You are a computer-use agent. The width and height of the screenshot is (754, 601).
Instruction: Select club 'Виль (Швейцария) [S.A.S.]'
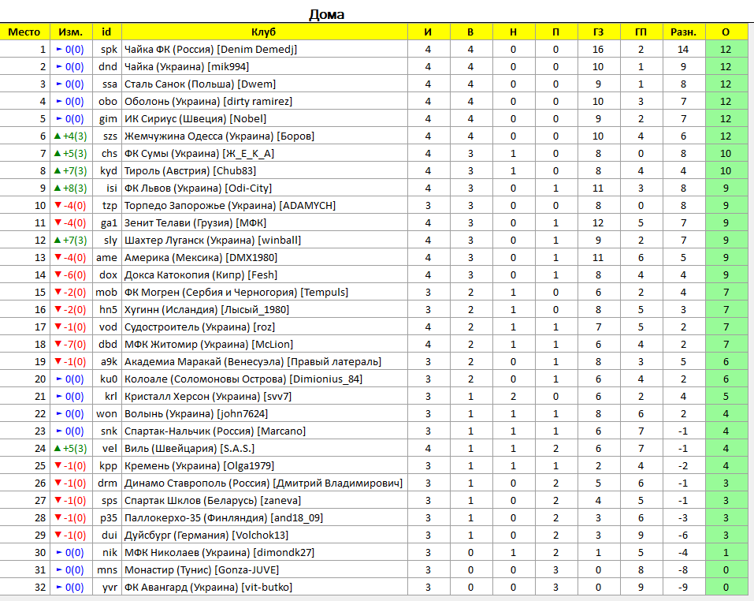click(189, 449)
